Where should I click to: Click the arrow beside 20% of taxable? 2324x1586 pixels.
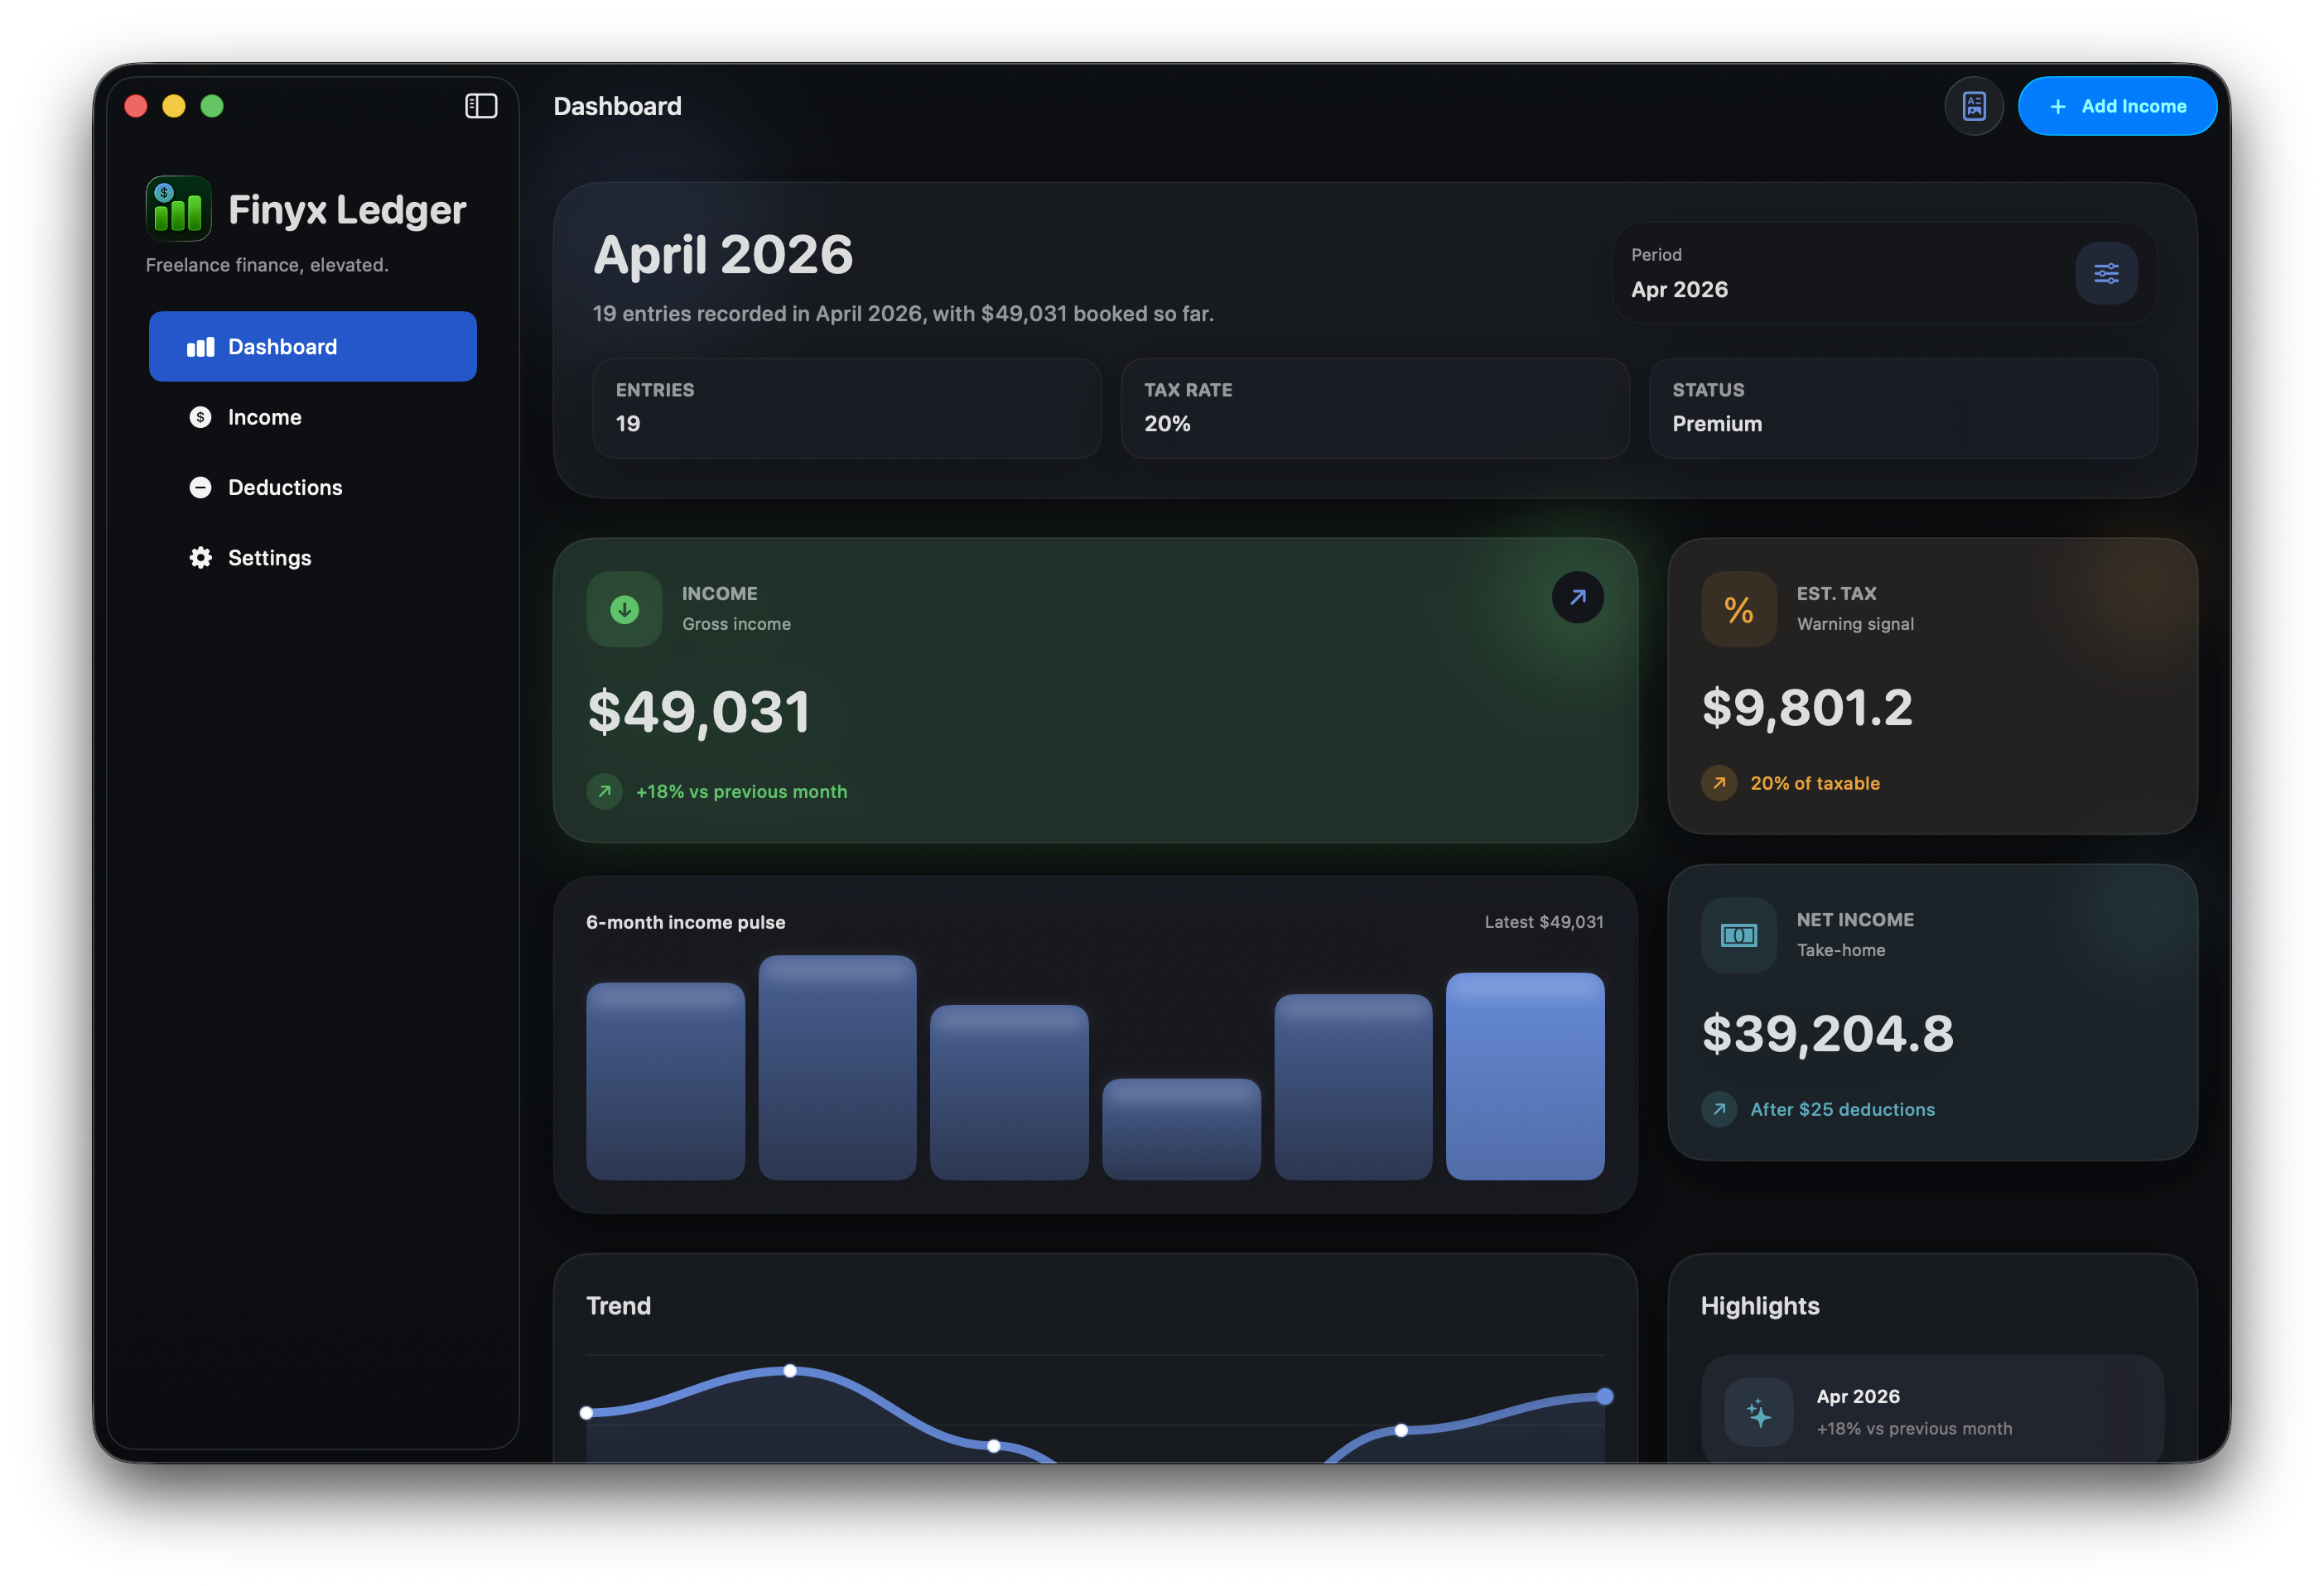coord(1718,784)
